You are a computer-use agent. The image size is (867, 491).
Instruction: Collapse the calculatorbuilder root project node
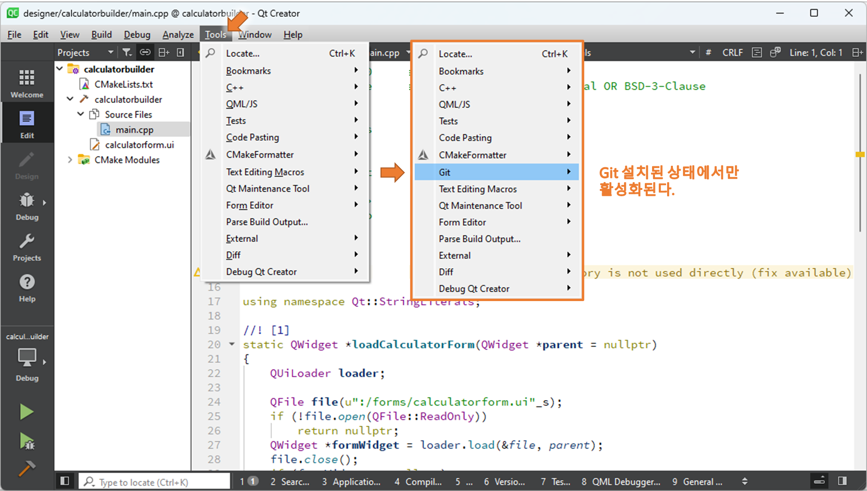click(x=60, y=69)
